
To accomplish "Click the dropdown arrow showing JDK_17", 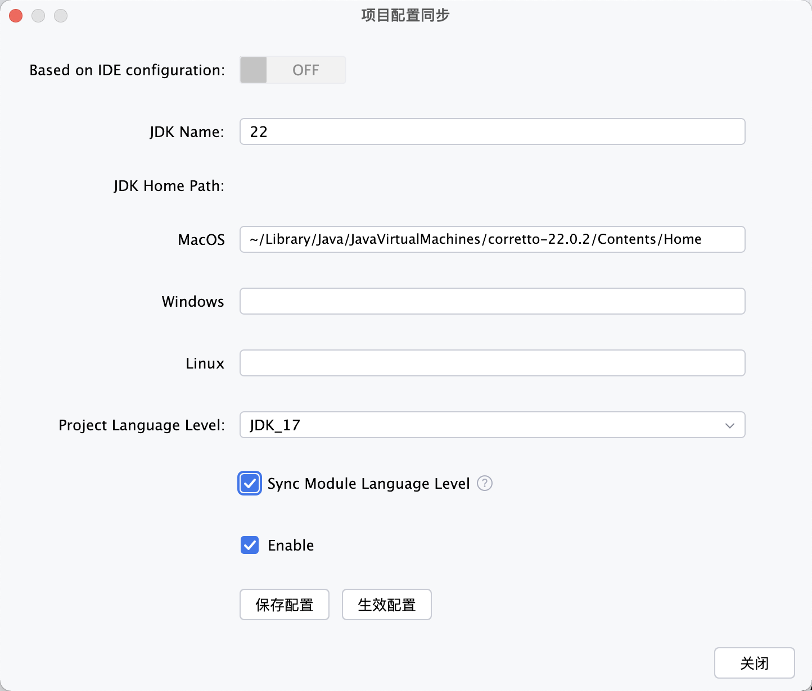I will click(729, 425).
